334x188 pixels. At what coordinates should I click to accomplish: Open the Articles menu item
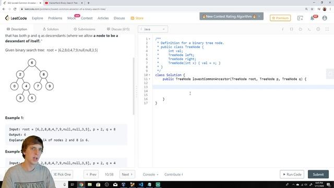pos(103,18)
